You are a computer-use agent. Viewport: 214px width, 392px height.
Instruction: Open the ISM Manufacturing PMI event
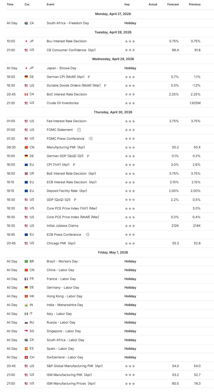[69, 375]
